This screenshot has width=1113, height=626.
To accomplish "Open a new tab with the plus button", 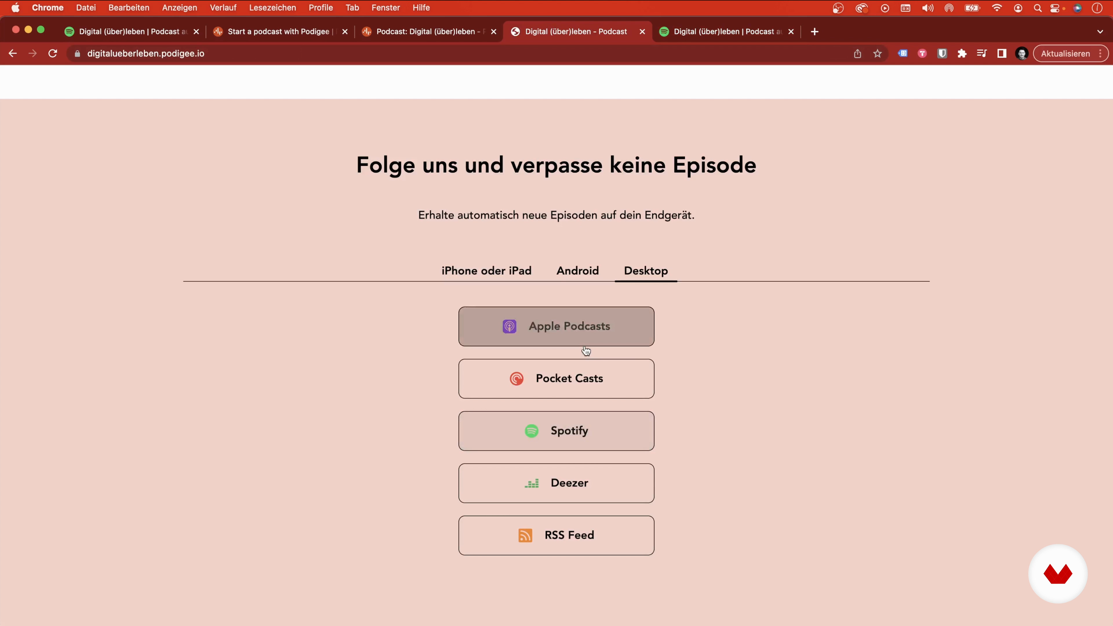I will click(814, 32).
